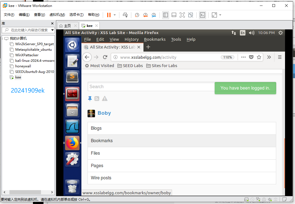Open the 选项卡(T) menu

pyautogui.click(x=76, y=15)
